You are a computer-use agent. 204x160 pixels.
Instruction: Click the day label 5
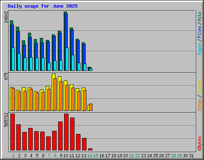point(37,156)
